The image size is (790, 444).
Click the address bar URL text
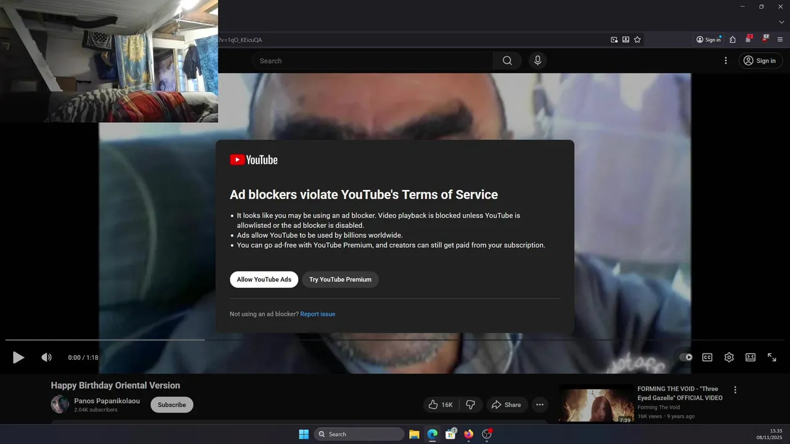coord(240,39)
